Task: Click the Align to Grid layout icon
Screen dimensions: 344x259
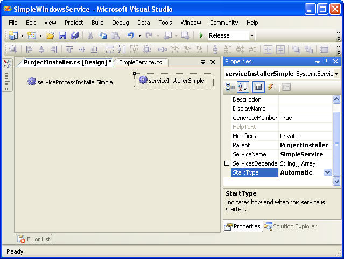Action: click(13, 49)
